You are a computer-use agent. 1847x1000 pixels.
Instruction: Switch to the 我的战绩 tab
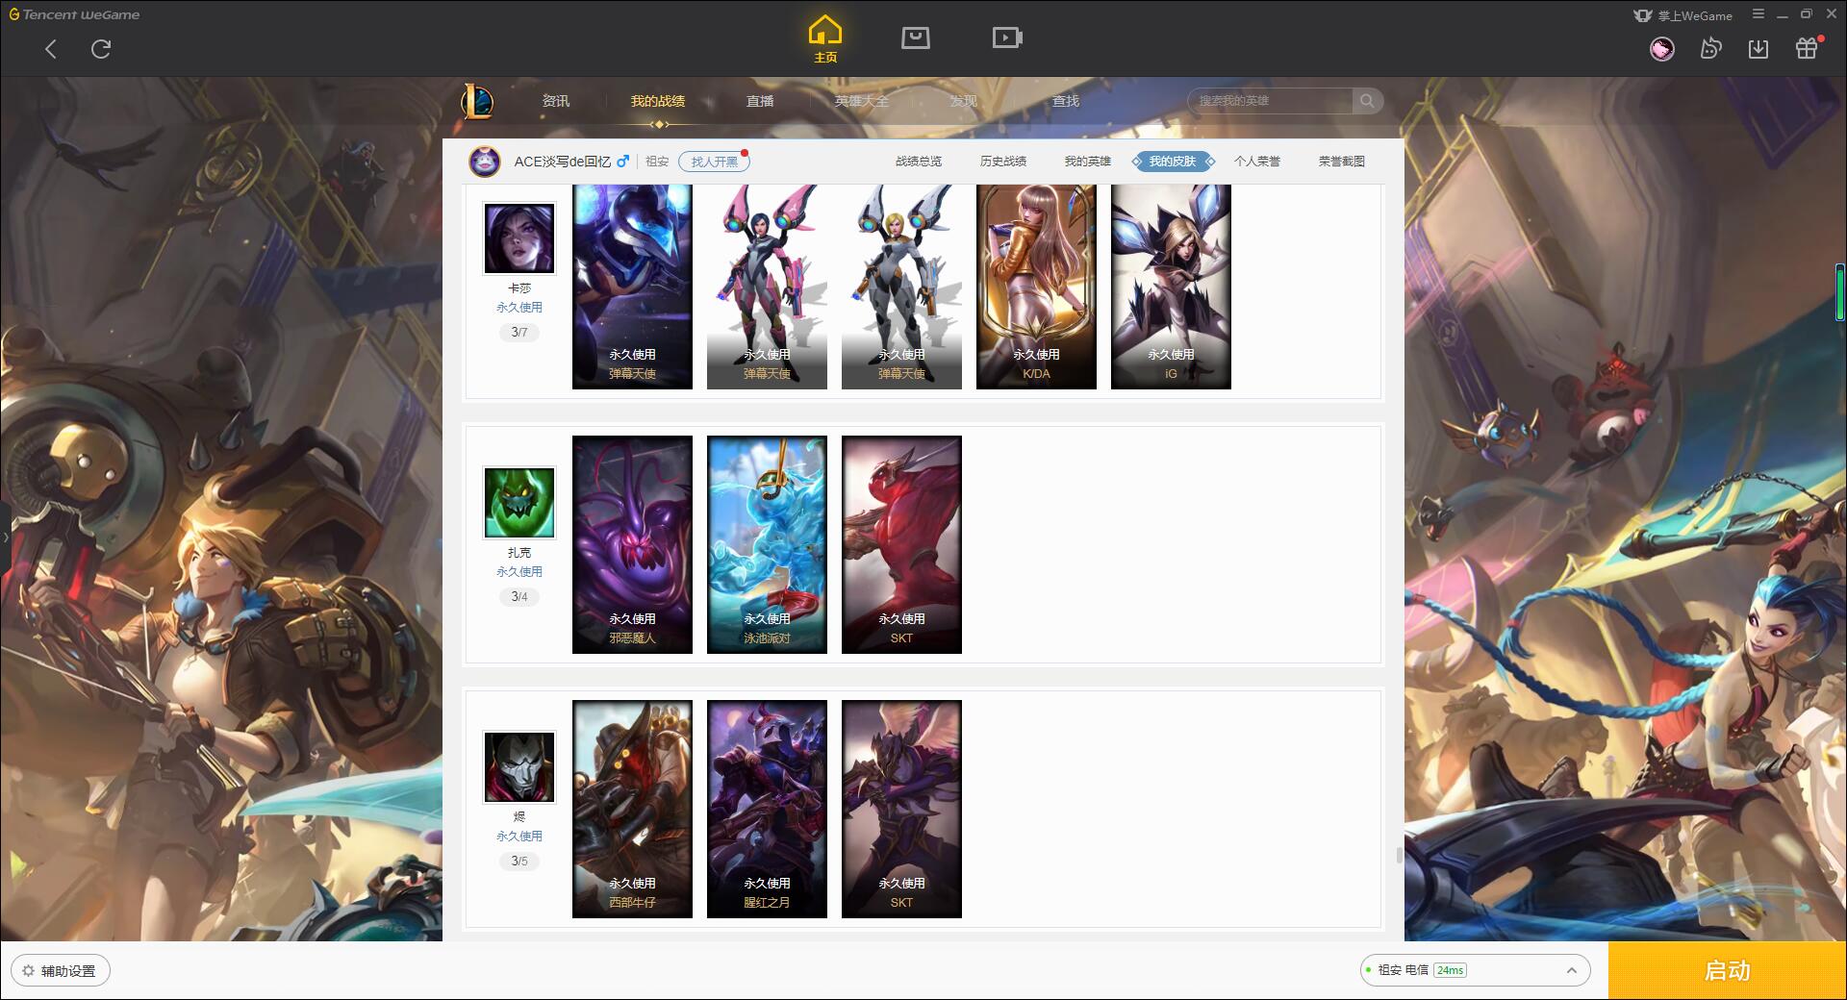click(658, 101)
